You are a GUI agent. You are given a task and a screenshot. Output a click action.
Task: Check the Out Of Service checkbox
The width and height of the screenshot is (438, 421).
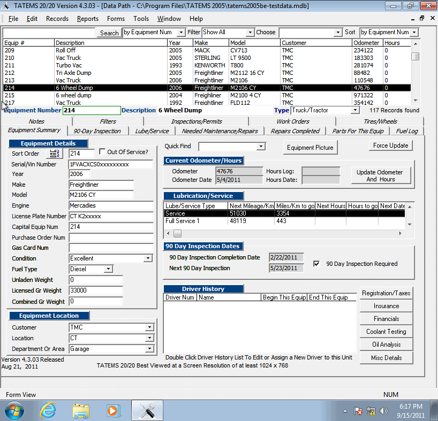click(x=103, y=152)
